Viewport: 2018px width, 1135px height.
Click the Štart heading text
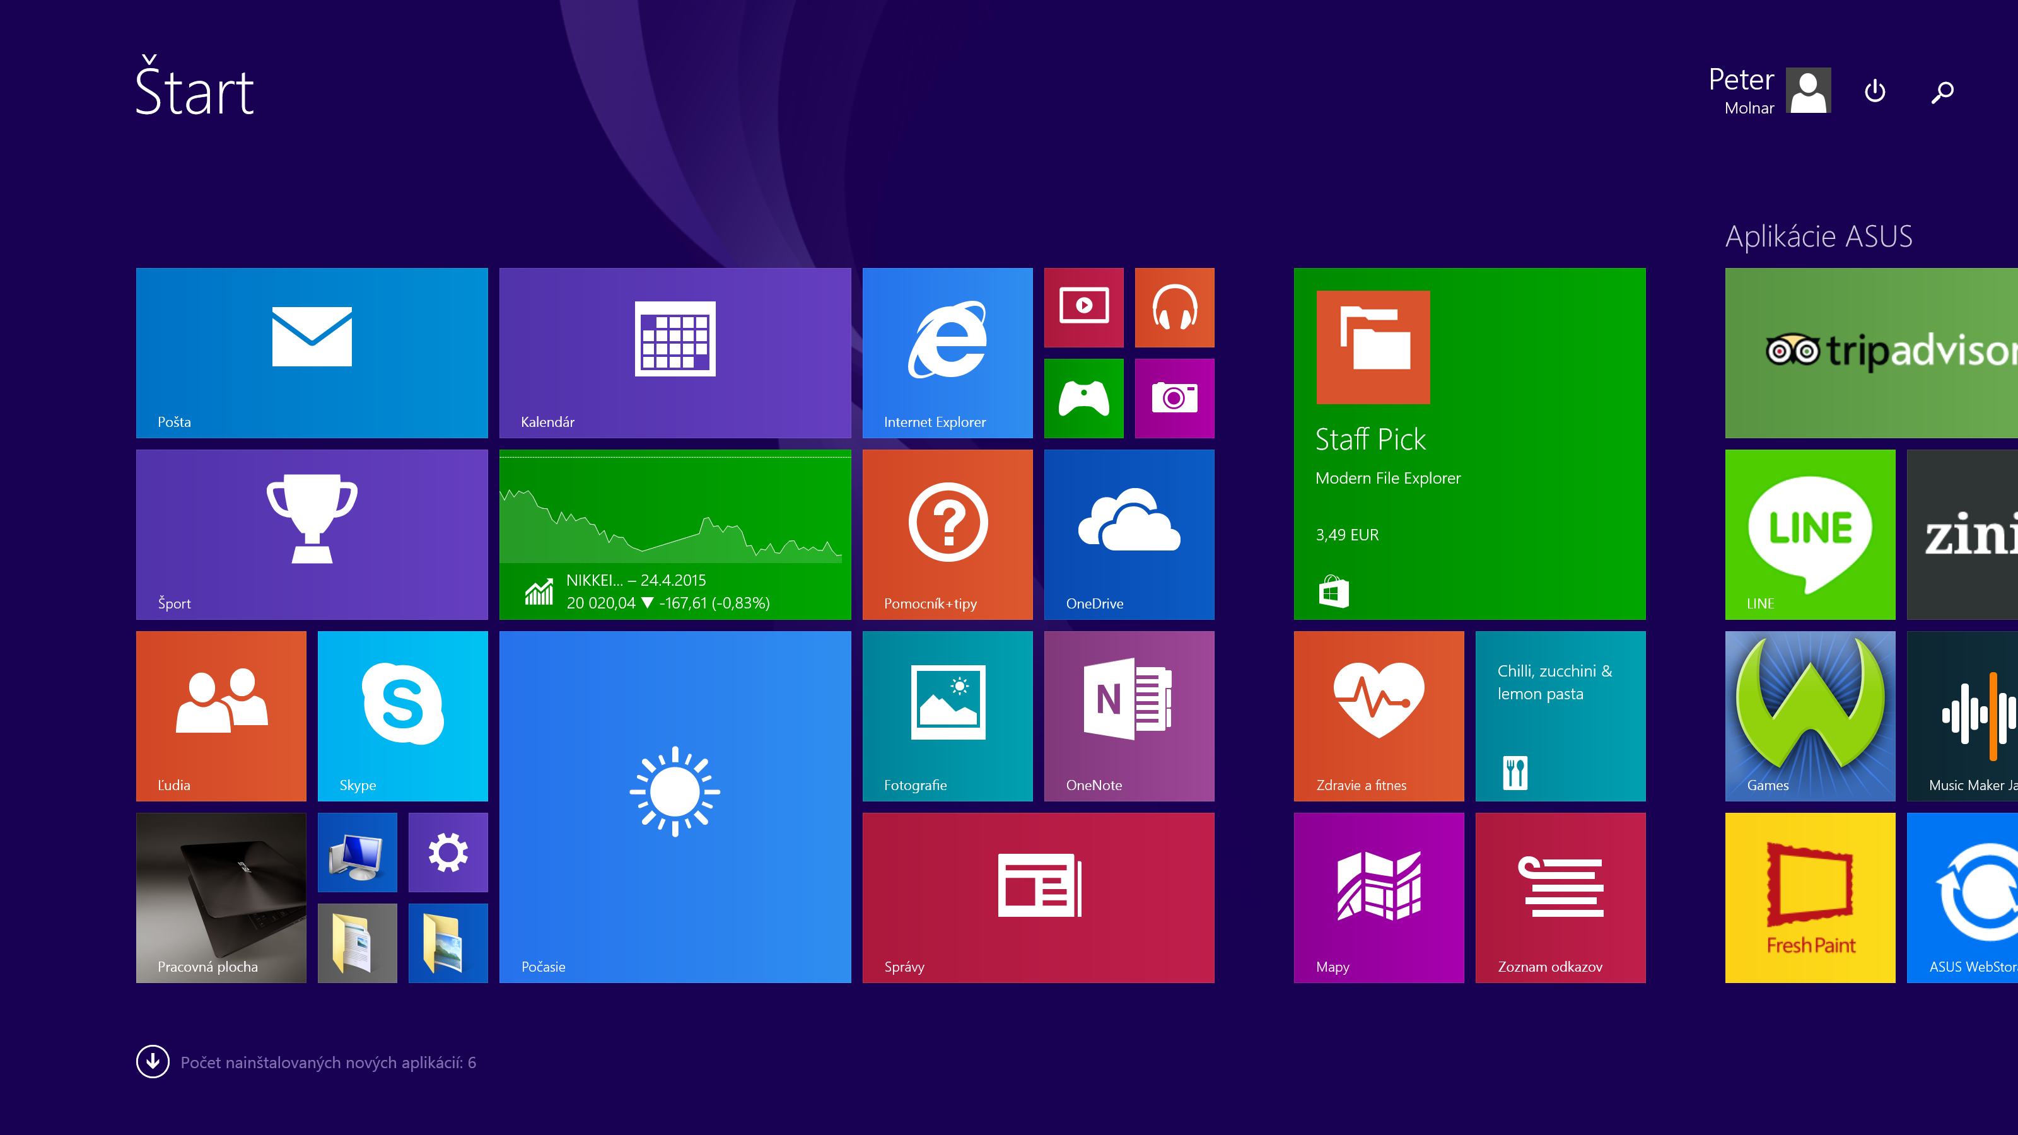point(194,86)
